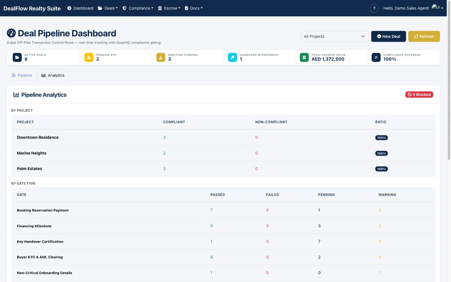Click the Awaiting Funding hand icon

point(161,57)
